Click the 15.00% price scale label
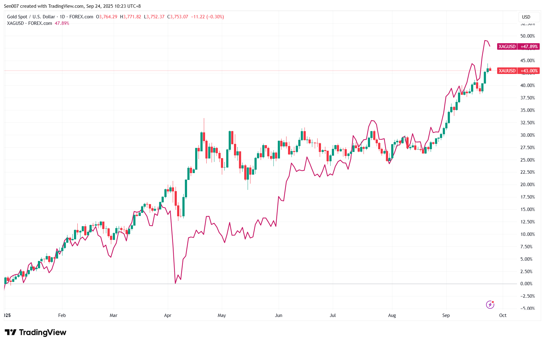 [x=528, y=209]
